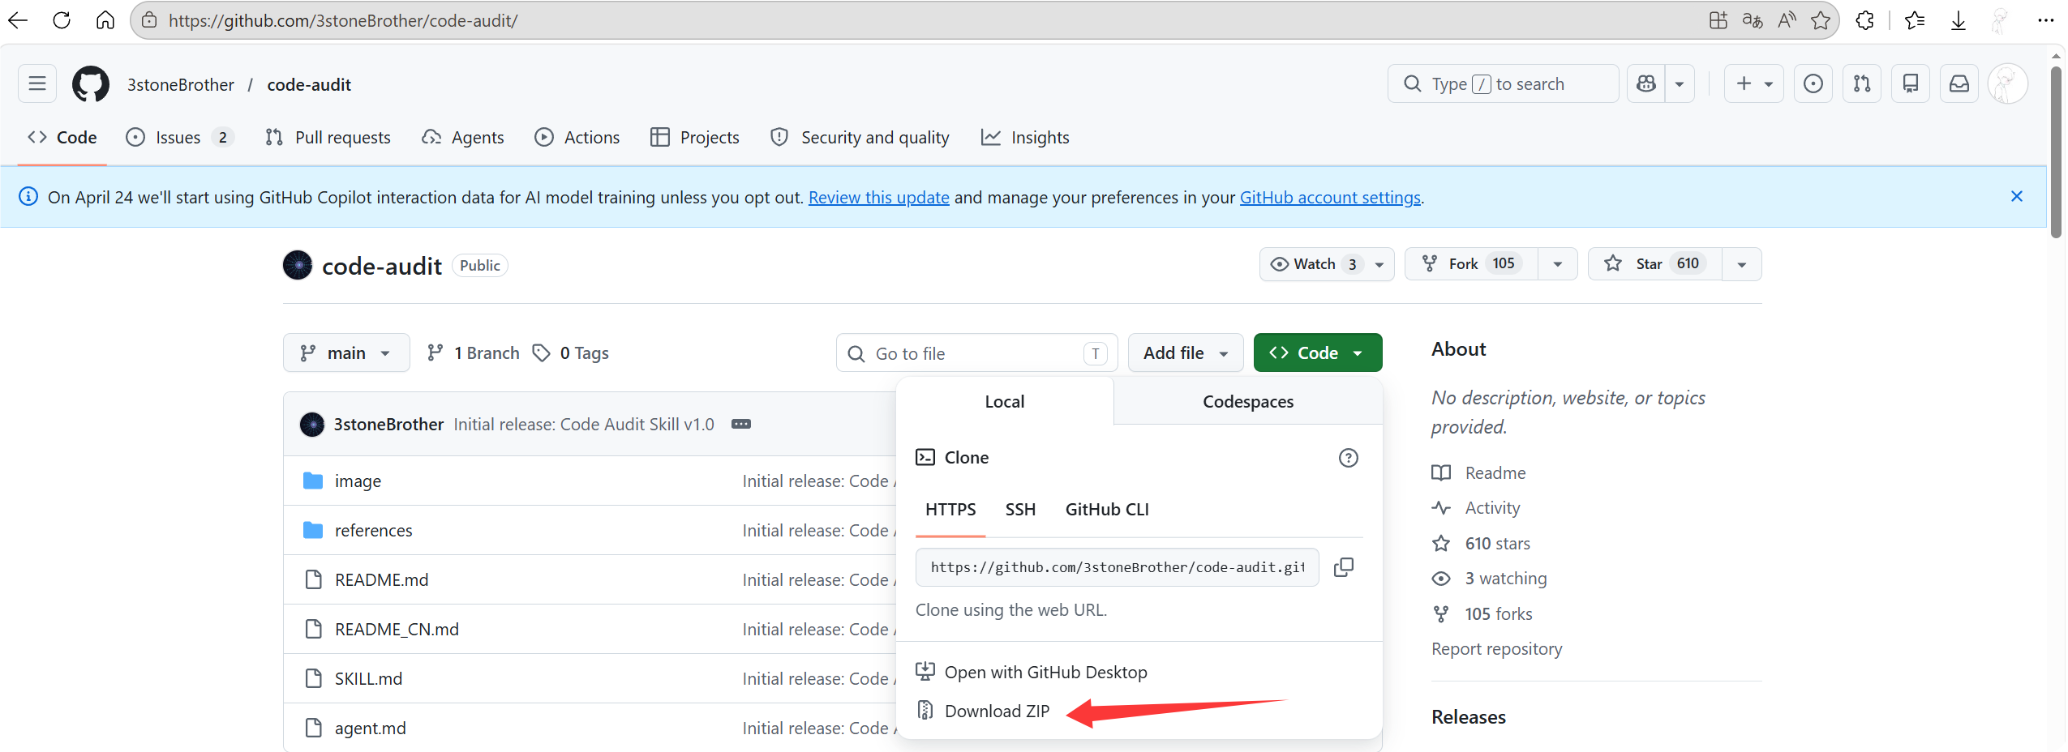The width and height of the screenshot is (2068, 752).
Task: Open Pull requests shortcut icon in header
Action: pos(1862,83)
